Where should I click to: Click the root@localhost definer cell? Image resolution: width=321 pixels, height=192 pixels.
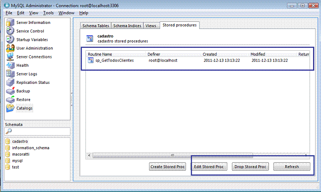tap(163, 60)
